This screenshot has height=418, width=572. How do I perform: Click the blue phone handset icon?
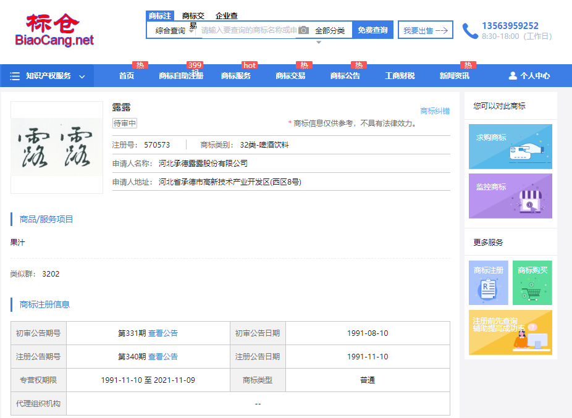[x=470, y=31]
